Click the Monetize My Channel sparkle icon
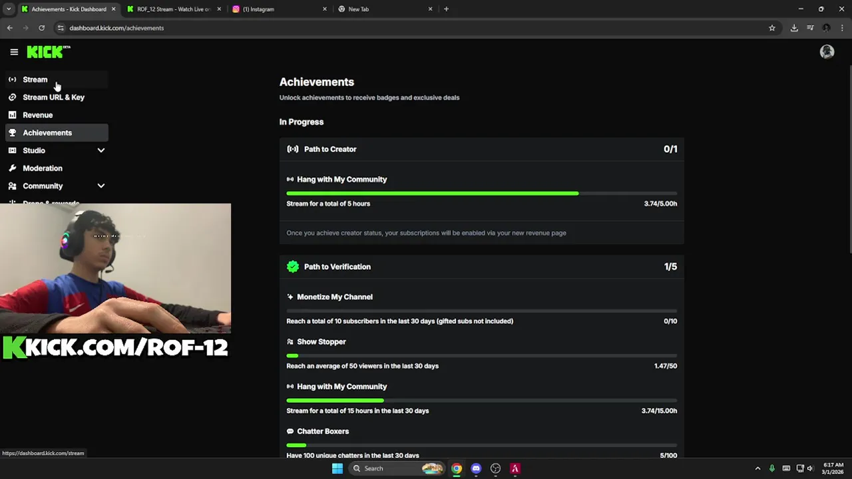 290,297
